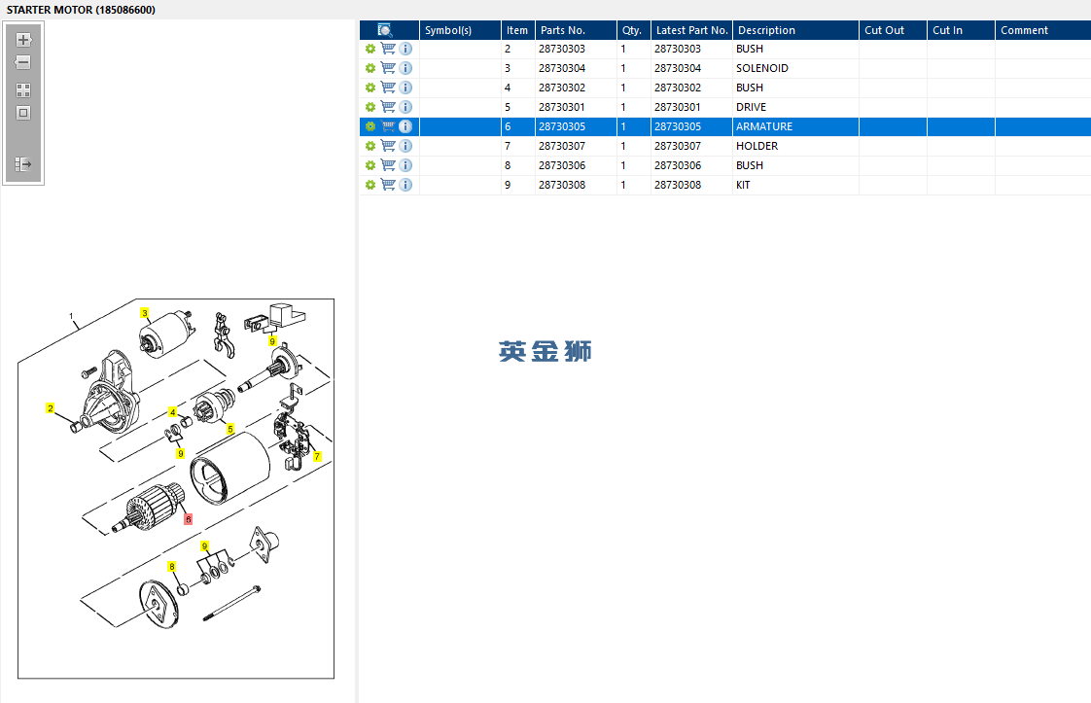Image resolution: width=1091 pixels, height=703 pixels.
Task: Open info for DRIVE row
Action: tap(405, 107)
